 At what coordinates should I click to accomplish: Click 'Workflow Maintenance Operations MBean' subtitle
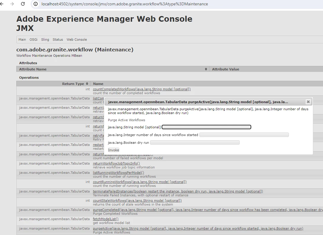click(49, 56)
